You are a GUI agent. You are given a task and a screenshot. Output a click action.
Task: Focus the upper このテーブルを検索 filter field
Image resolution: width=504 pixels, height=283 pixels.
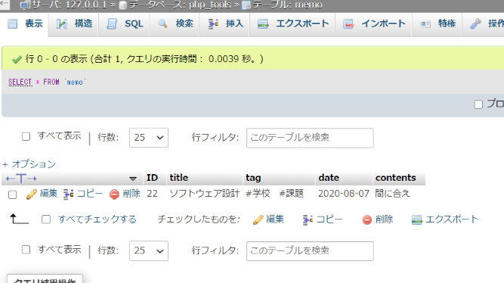[x=310, y=138]
